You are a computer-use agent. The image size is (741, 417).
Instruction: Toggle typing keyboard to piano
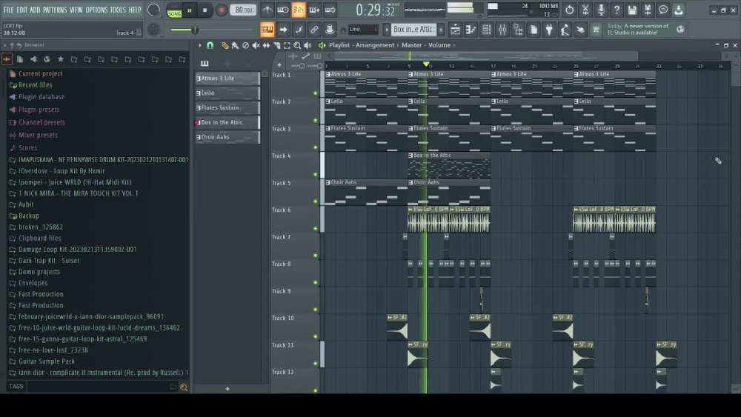point(267,30)
